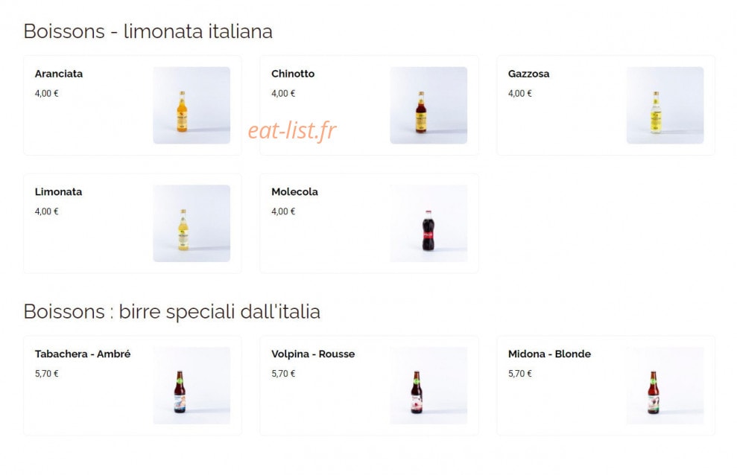Open the Volpina beer bottle image
Screen dimensions: 737x475
[428, 386]
